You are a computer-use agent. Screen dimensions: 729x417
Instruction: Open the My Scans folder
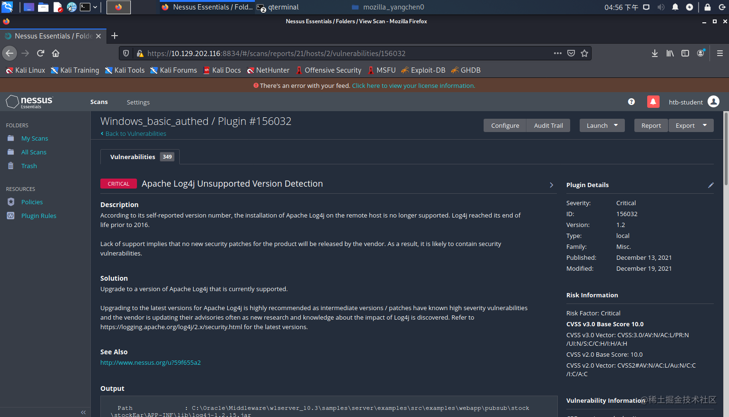(x=35, y=138)
